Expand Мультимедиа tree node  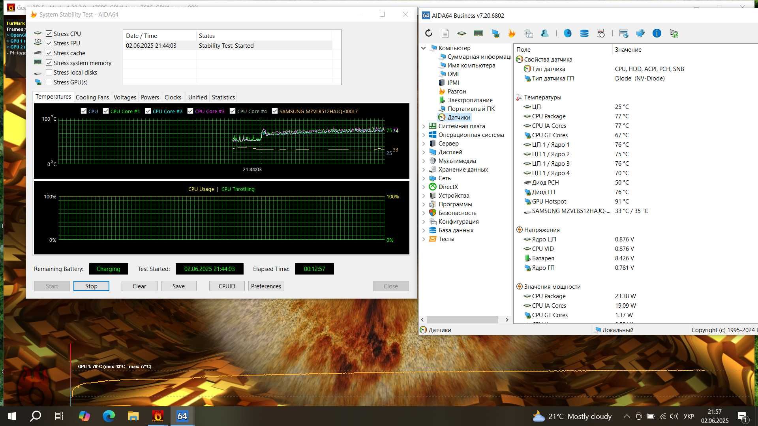(424, 161)
